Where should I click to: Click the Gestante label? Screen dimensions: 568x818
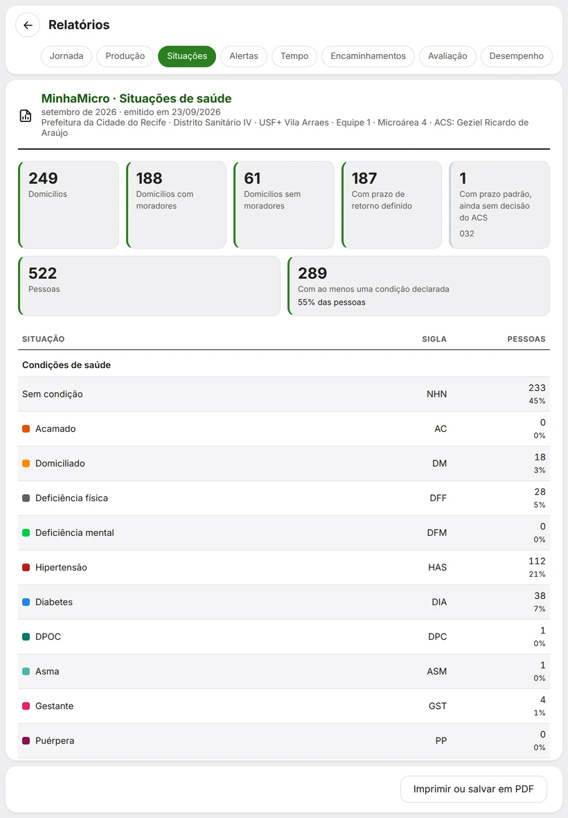54,706
